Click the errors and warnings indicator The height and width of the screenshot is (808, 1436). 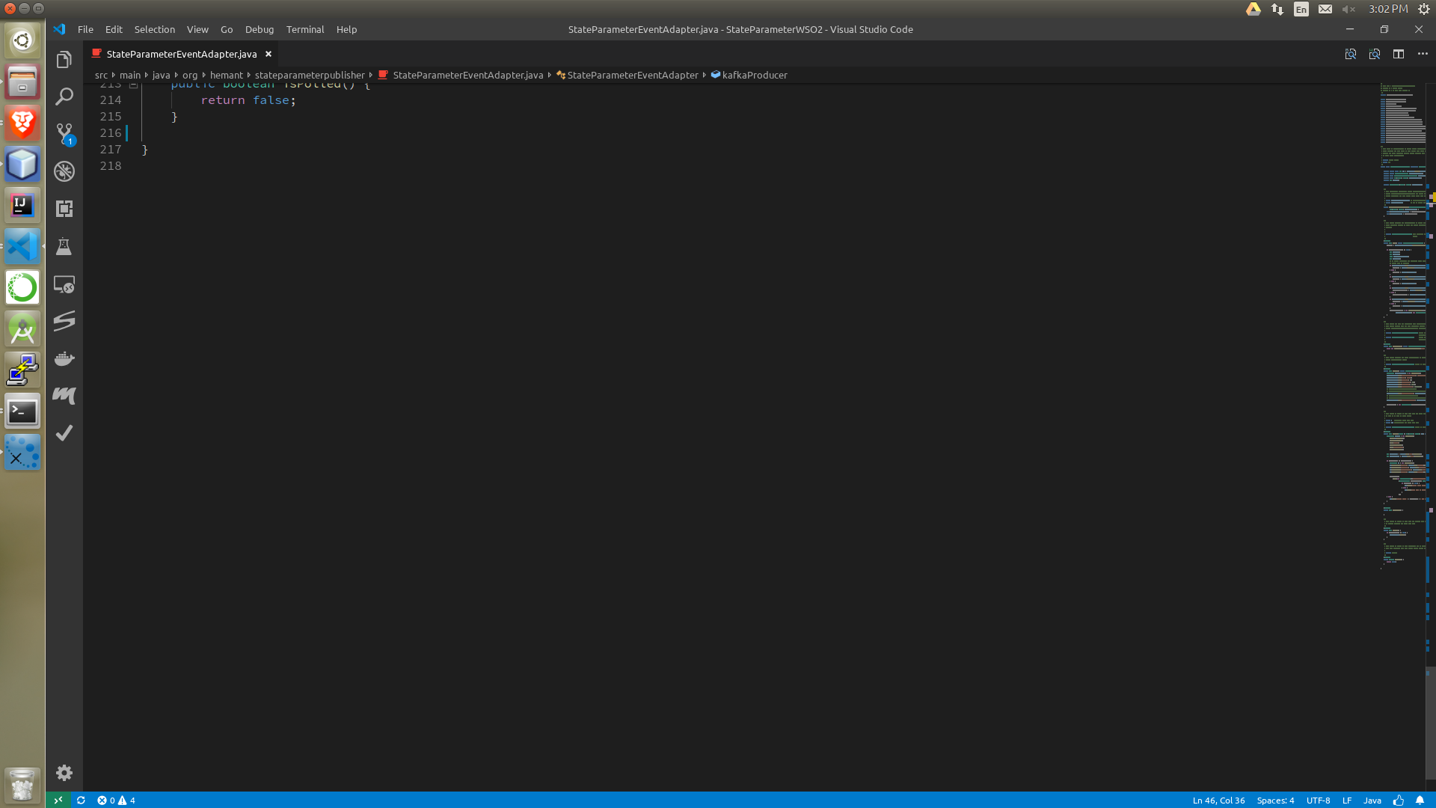[x=116, y=800]
